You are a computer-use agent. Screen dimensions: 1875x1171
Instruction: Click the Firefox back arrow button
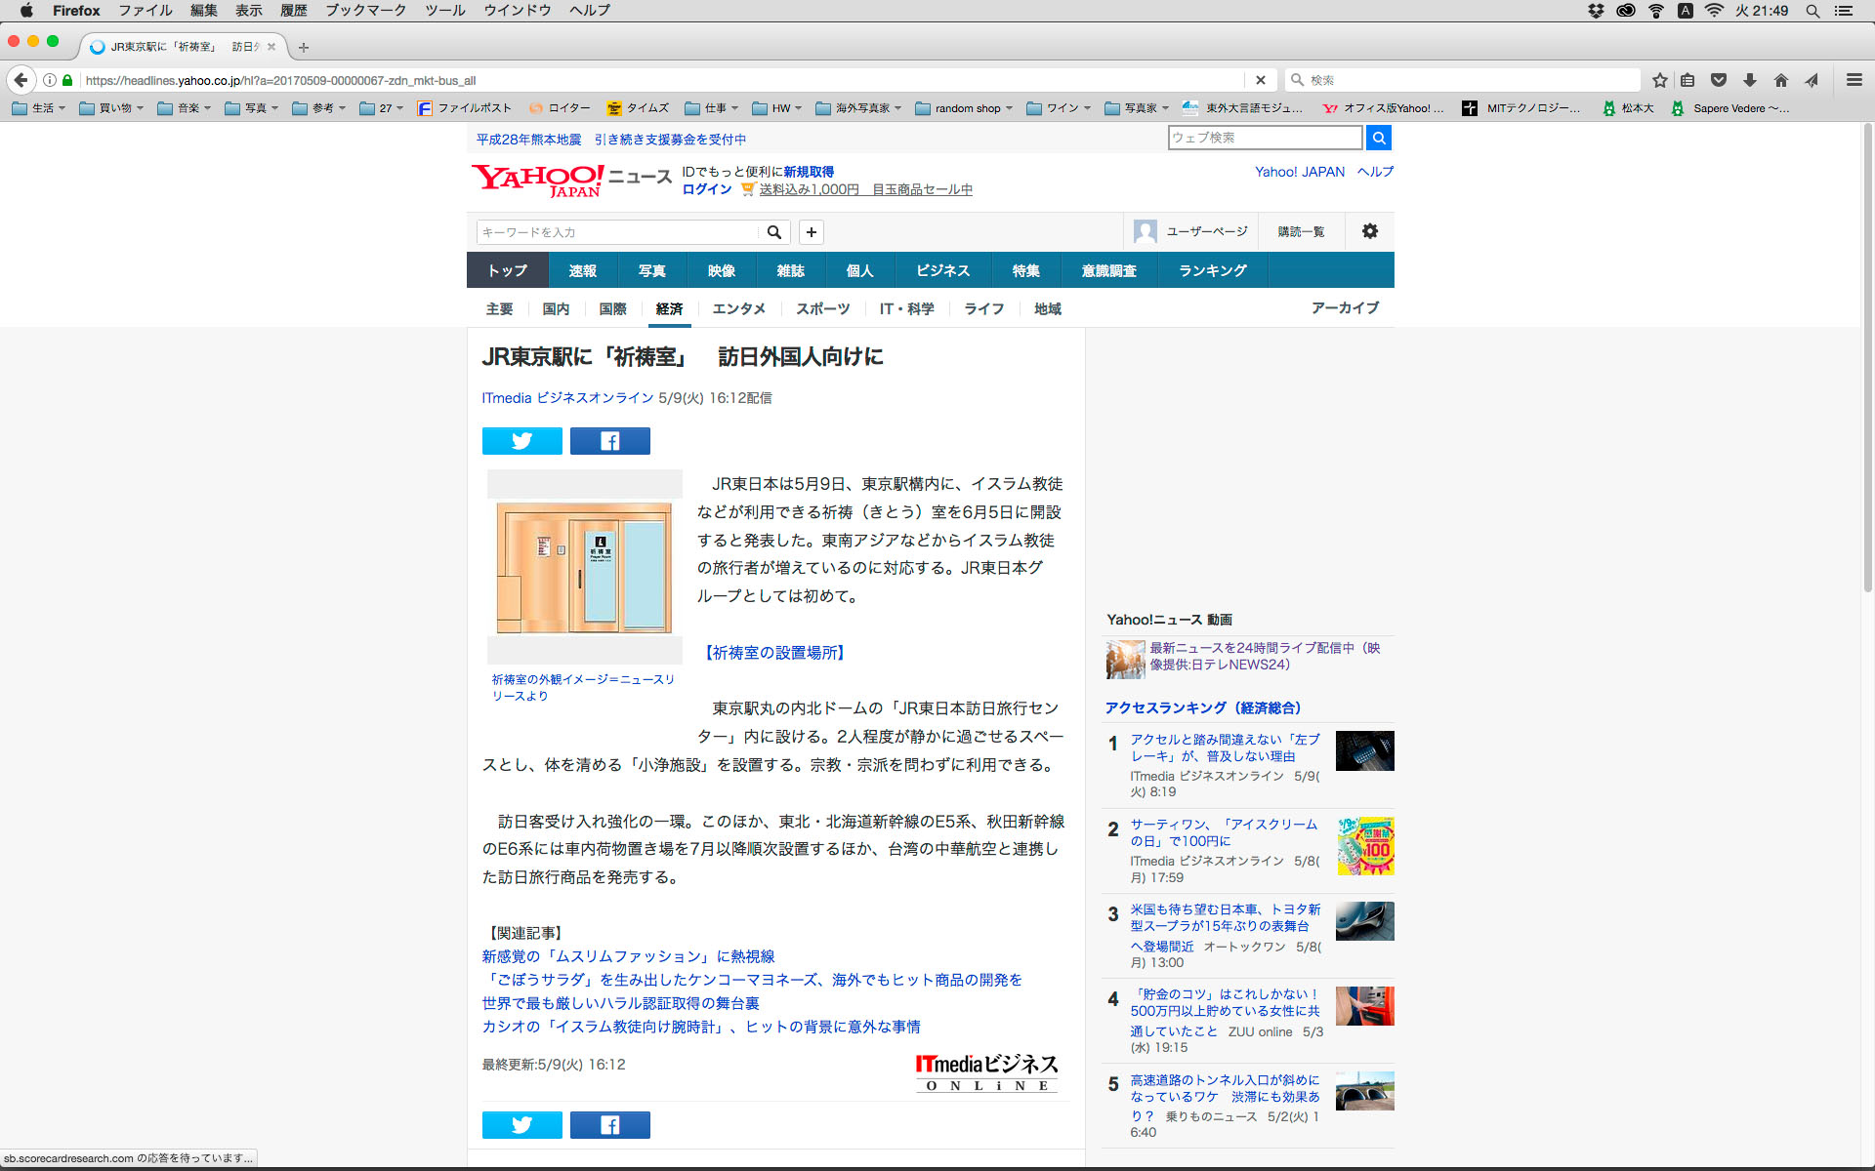(21, 80)
